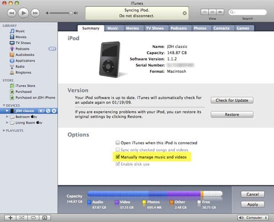
Task: Focus the Search field
Action: 248,12
